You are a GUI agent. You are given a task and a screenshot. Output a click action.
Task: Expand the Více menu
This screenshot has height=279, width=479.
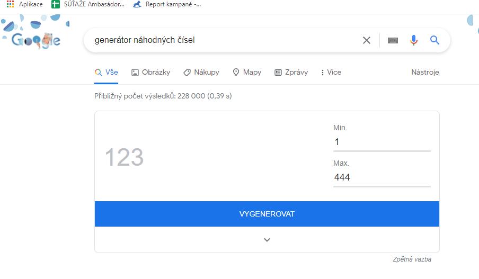[331, 73]
